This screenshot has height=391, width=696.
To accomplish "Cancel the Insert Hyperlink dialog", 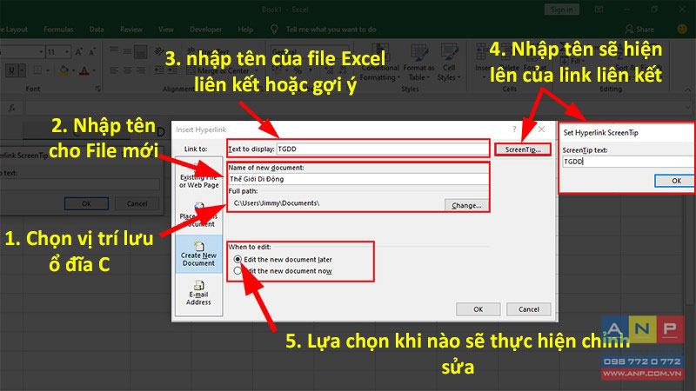I will click(529, 309).
